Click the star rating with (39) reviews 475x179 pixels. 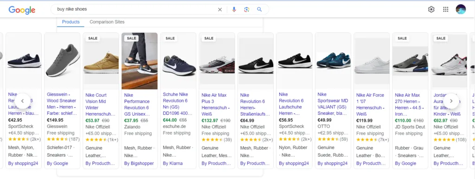tap(217, 140)
